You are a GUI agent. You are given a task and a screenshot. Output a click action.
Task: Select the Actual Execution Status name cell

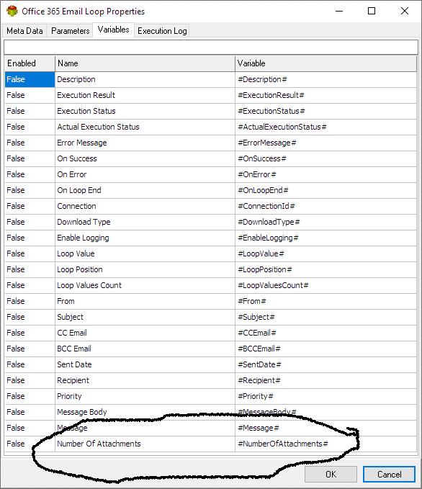coord(145,127)
